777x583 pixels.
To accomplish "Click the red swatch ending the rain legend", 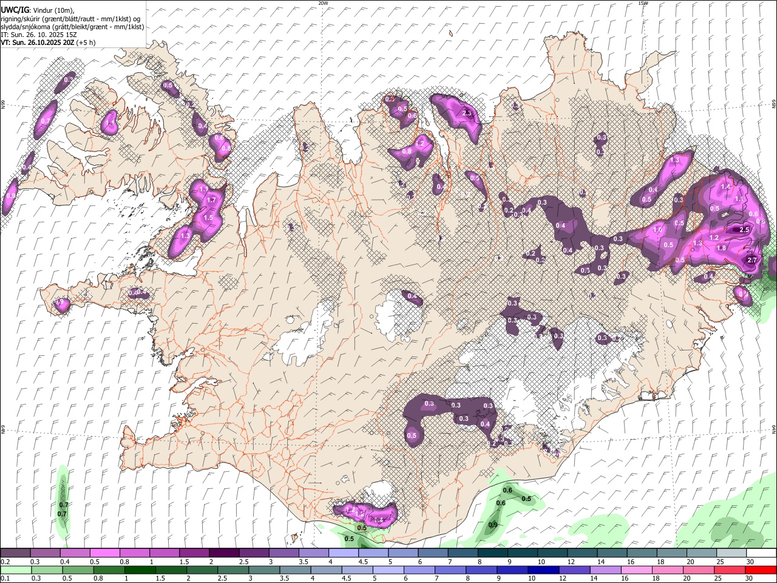I will point(760,570).
